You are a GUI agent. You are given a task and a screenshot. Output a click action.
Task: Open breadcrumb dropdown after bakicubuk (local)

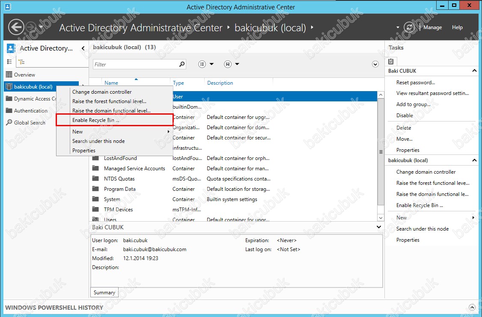[312, 27]
